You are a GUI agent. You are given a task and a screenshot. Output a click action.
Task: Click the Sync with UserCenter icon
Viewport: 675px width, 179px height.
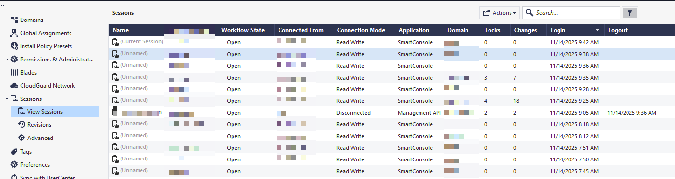(x=14, y=177)
